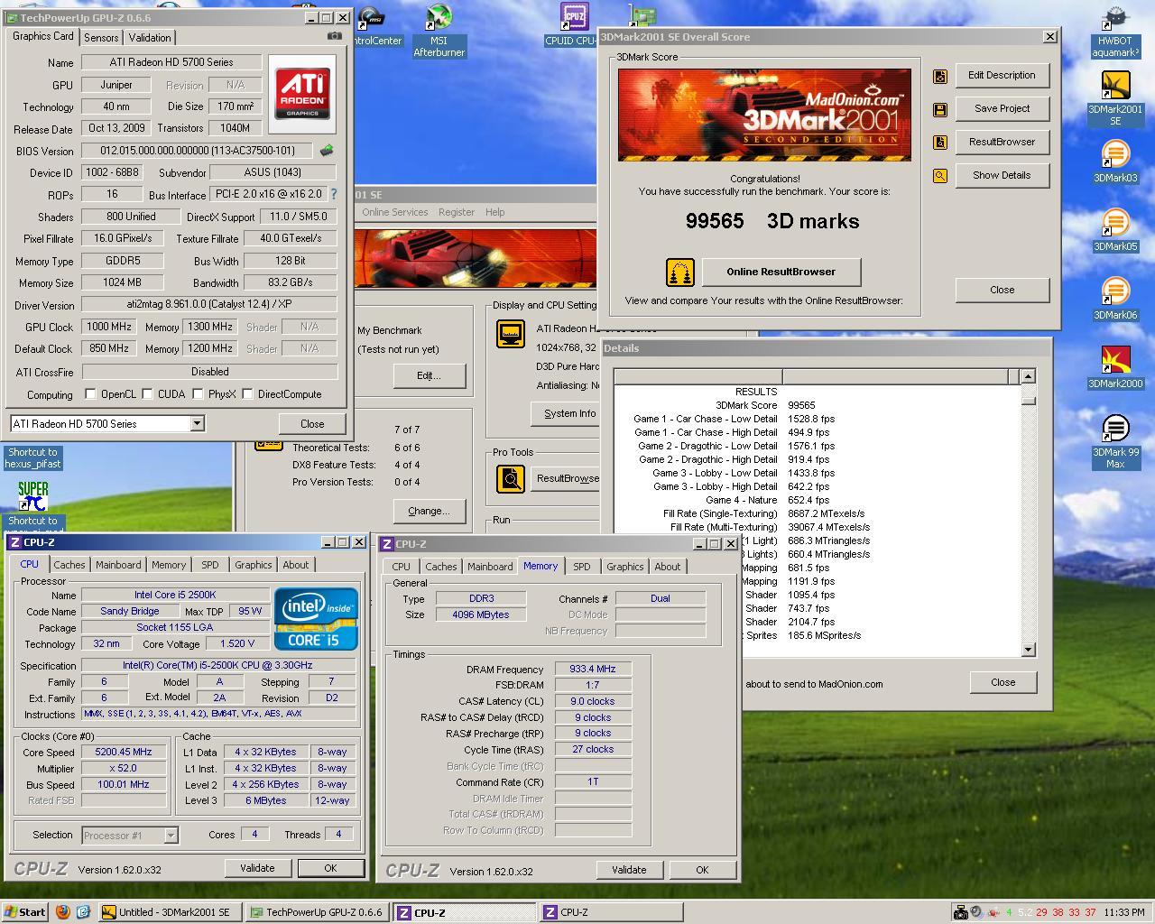Image resolution: width=1155 pixels, height=924 pixels.
Task: Enable the CUDA checkbox
Action: [x=147, y=394]
